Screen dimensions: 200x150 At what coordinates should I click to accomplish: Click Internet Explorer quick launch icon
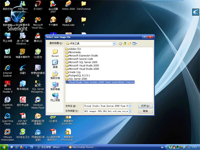[17, 147]
